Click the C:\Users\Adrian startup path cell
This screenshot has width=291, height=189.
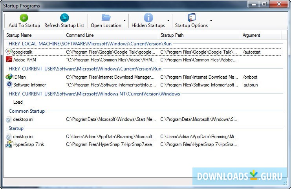click(x=199, y=137)
